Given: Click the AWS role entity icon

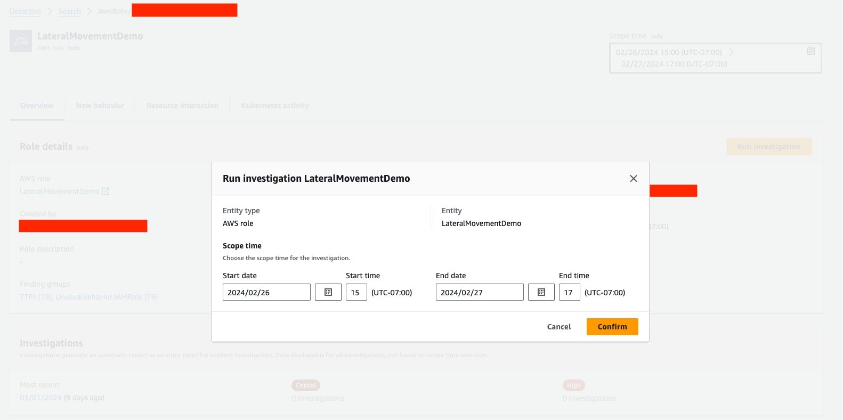Looking at the screenshot, I should (x=21, y=41).
